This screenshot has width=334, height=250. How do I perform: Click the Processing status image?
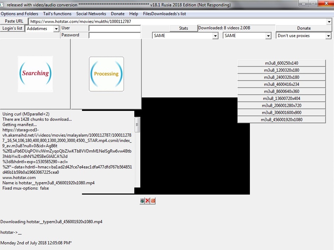[106, 74]
